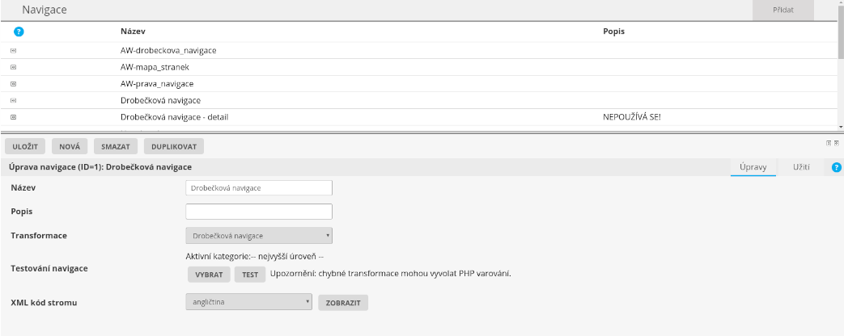Click row icon for AW-drobeckova_navigace
The width and height of the screenshot is (844, 336).
(x=13, y=50)
